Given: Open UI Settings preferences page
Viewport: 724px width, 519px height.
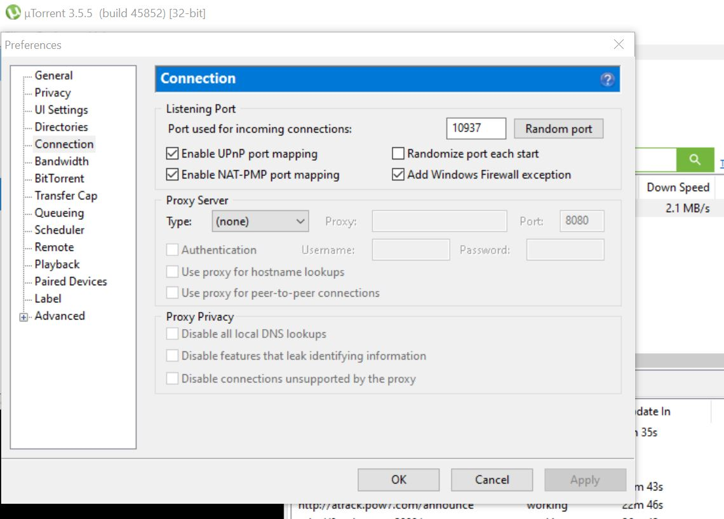Looking at the screenshot, I should click(61, 110).
